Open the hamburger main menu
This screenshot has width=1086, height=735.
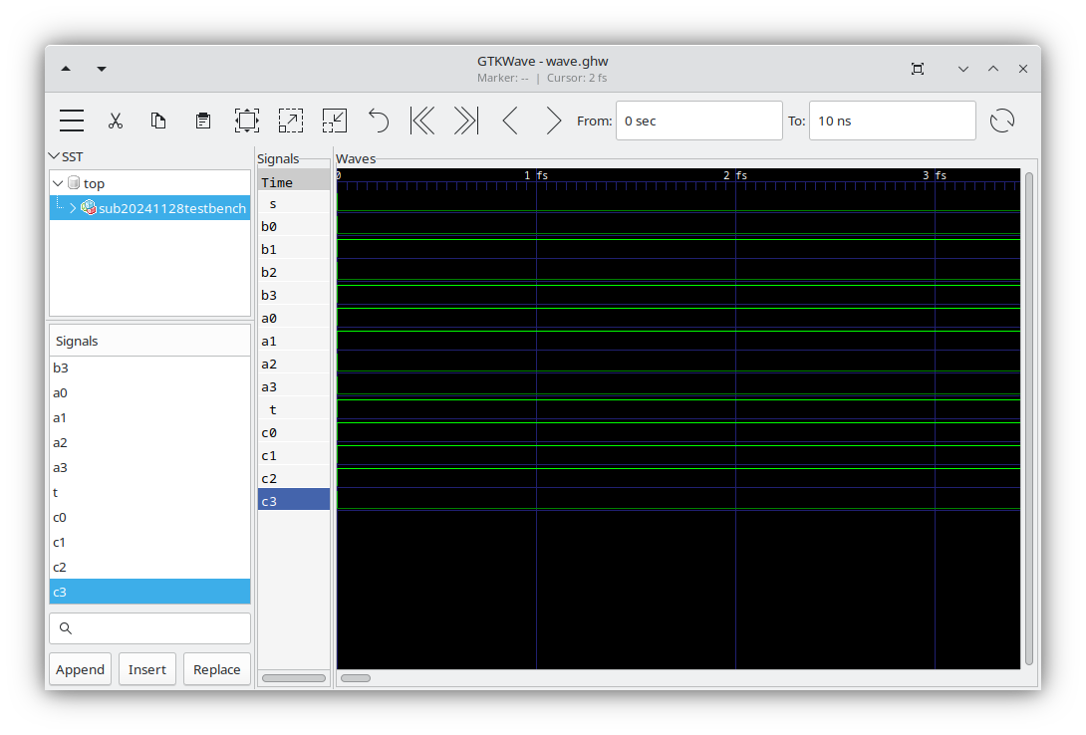pos(71,120)
